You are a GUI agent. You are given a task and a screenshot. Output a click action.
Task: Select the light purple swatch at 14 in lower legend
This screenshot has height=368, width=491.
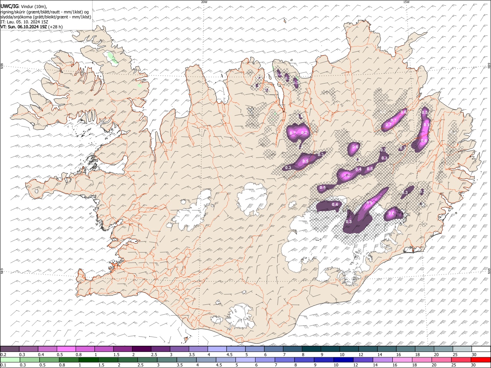[382, 360]
